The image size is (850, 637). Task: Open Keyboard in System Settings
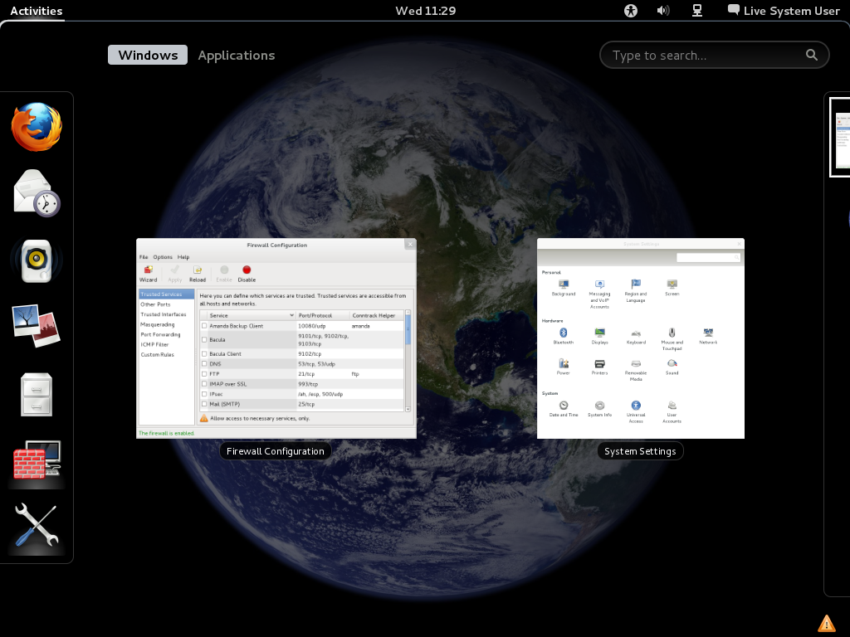(636, 337)
